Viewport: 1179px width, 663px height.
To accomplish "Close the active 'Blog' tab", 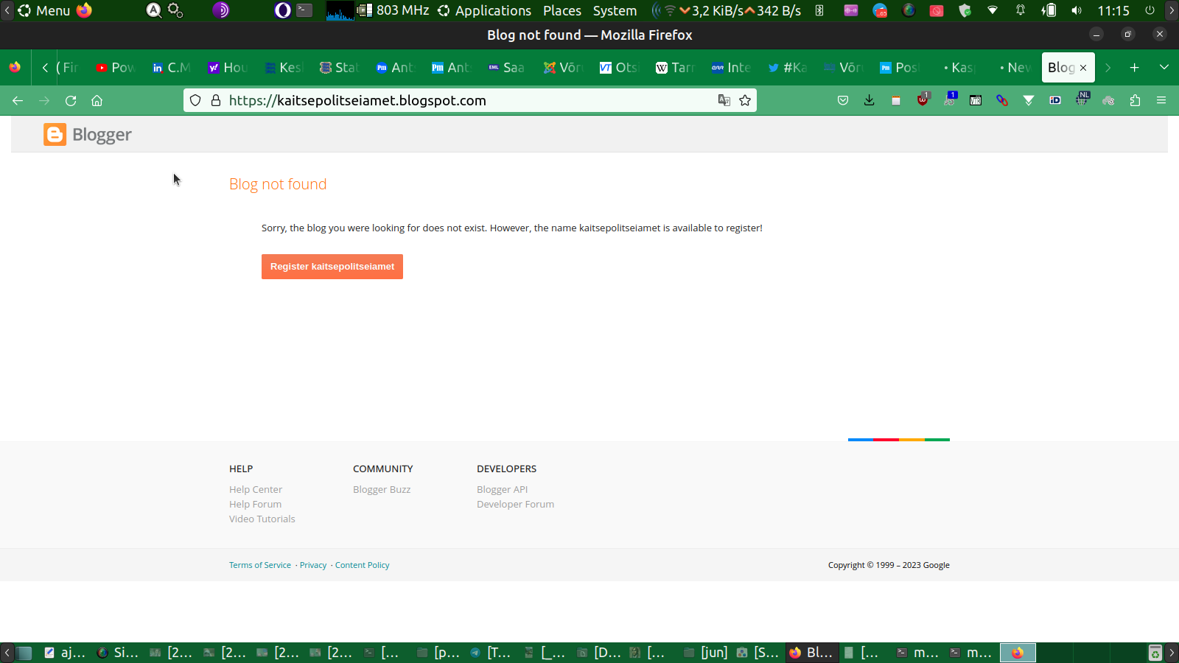I will point(1083,68).
